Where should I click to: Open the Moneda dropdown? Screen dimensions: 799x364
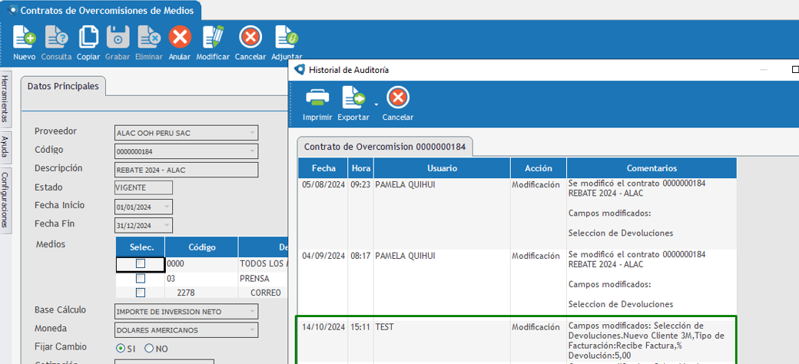pos(252,330)
